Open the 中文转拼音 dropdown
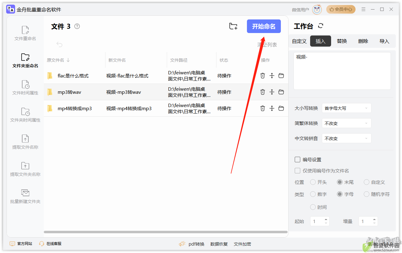402x253 pixels. click(x=347, y=138)
